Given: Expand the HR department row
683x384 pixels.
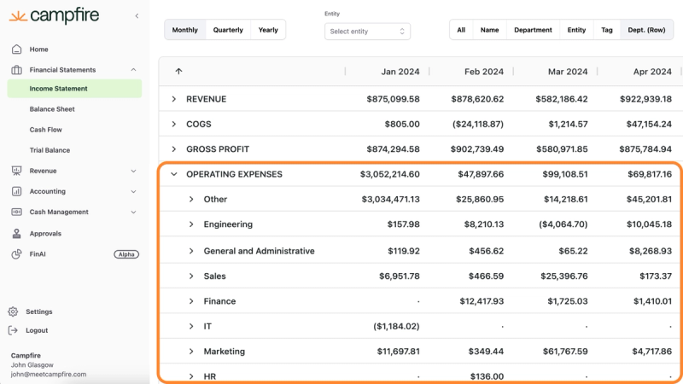Looking at the screenshot, I should [x=191, y=376].
